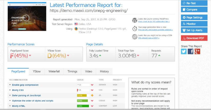Viewport: 211px width, 110px height.
Task: Open the YSlow tab
Action: pyautogui.click(x=37, y=71)
